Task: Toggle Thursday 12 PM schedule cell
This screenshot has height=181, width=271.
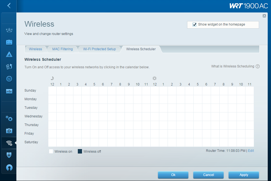Action: (155, 125)
